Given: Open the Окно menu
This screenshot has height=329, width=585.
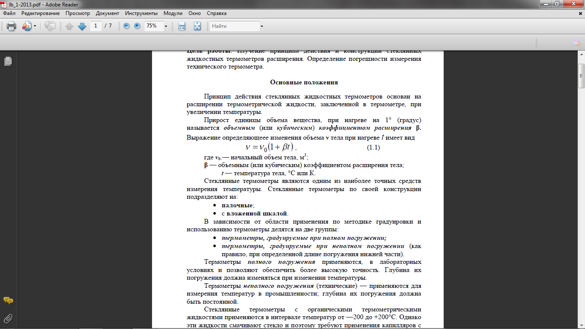Looking at the screenshot, I should coord(195,13).
